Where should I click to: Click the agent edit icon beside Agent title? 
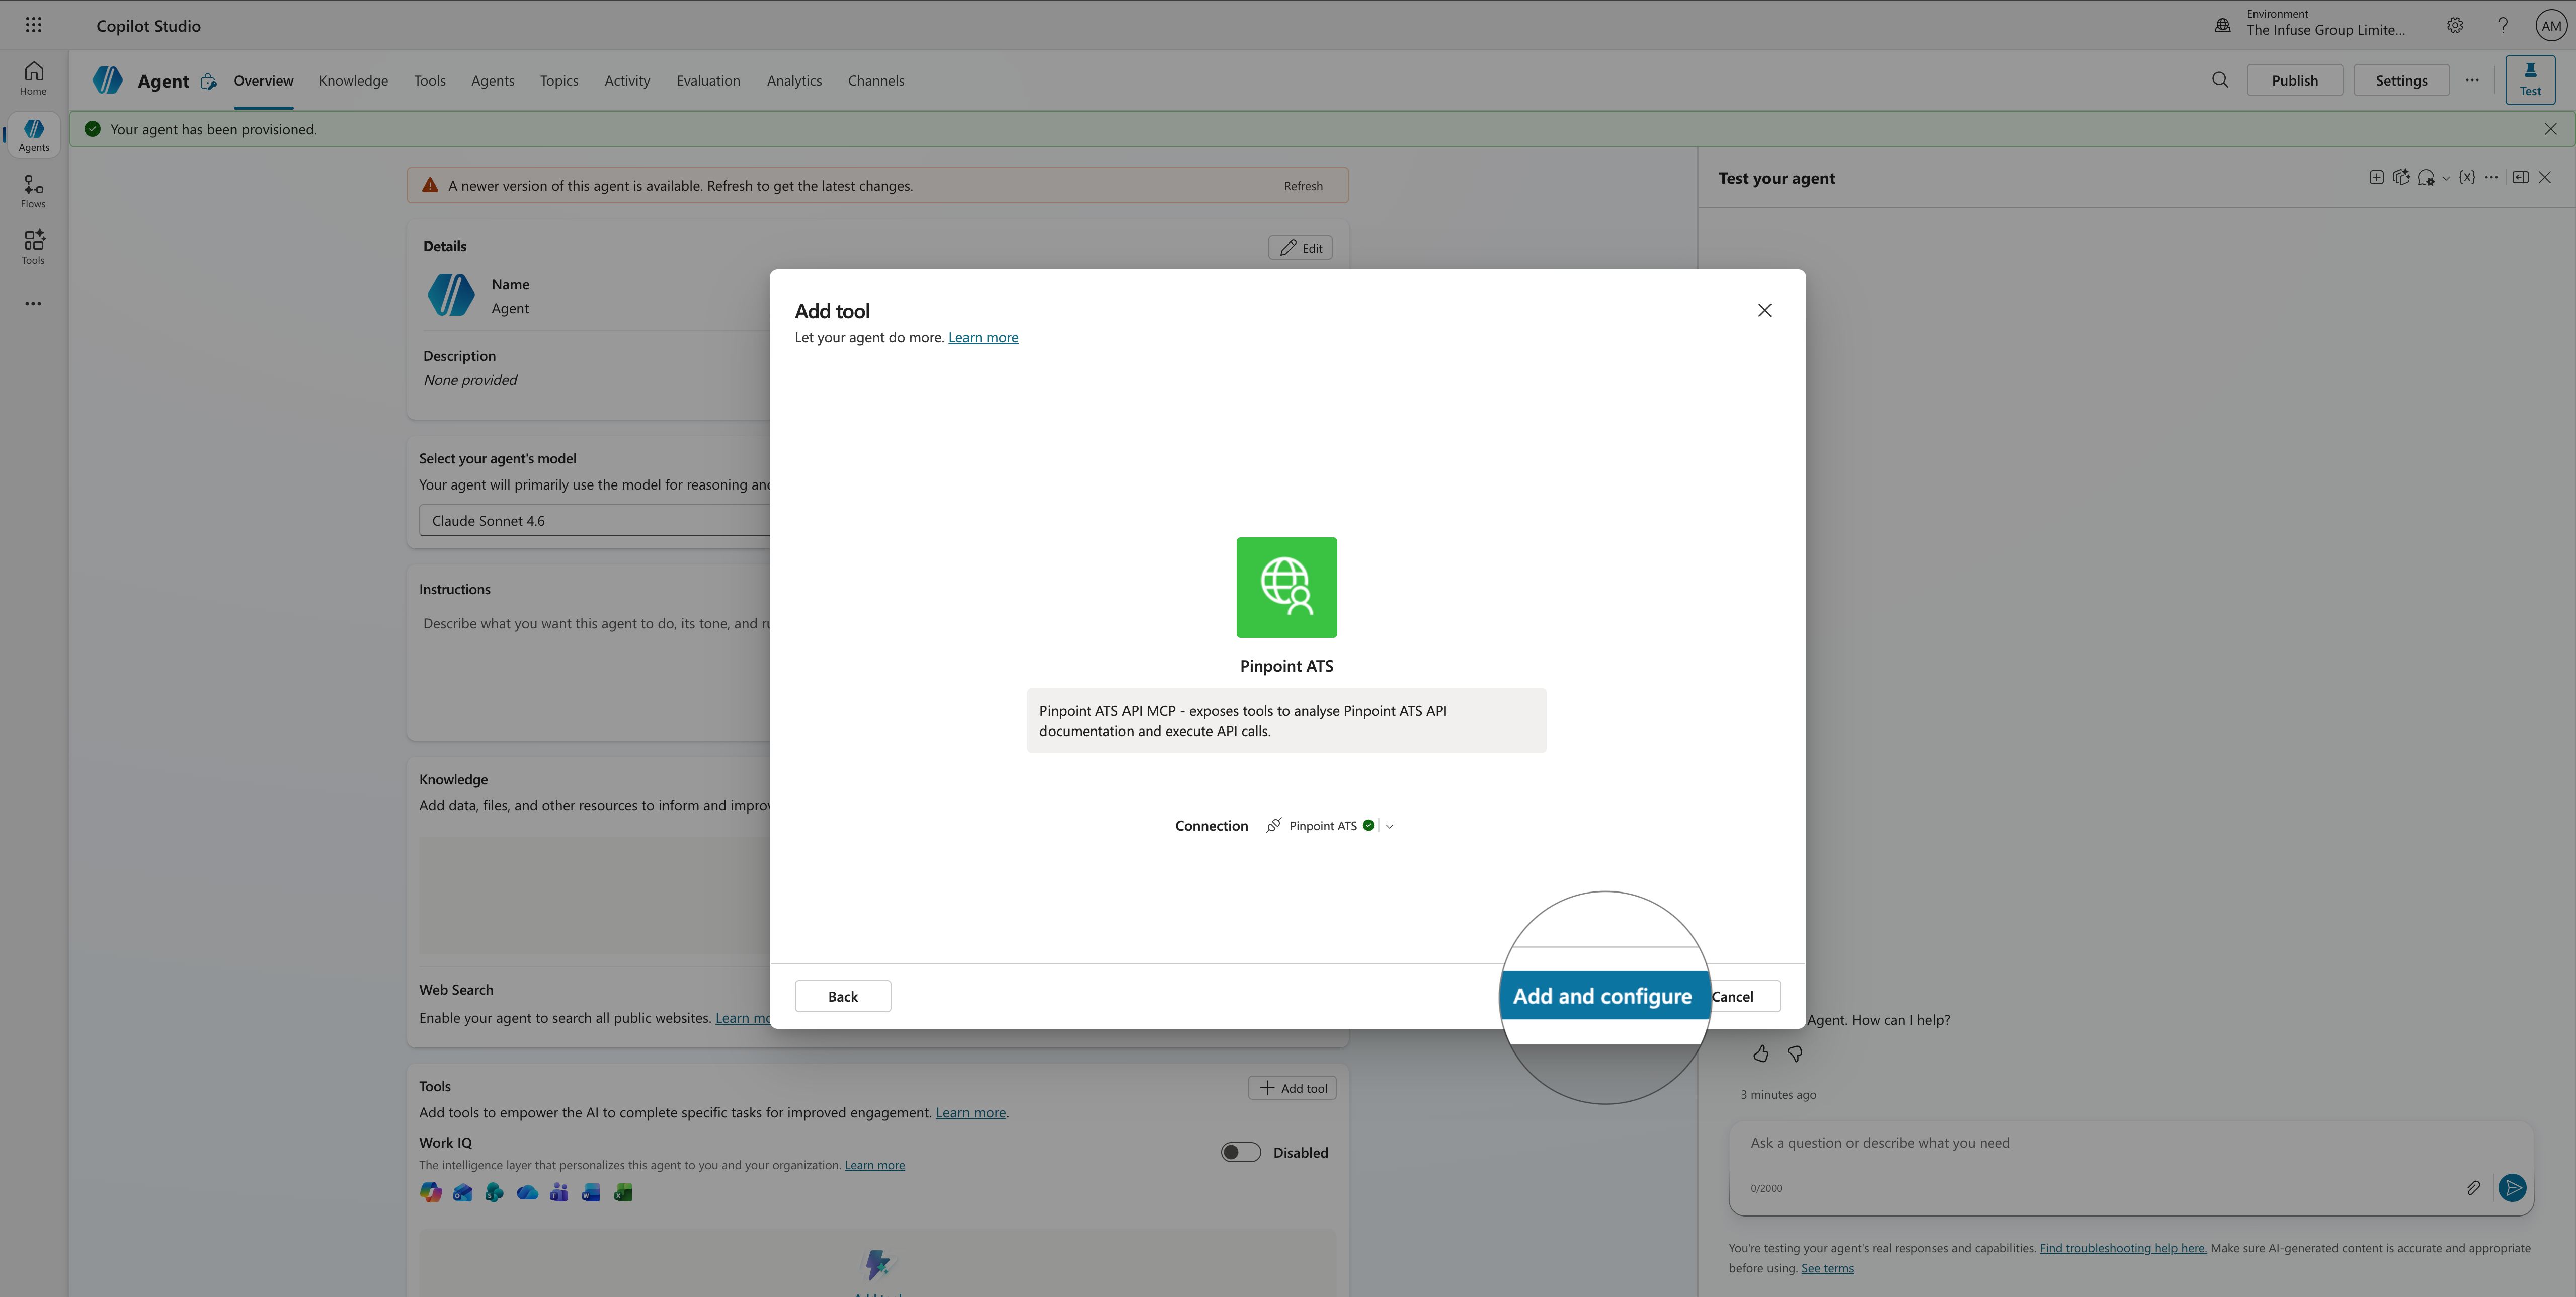point(208,81)
